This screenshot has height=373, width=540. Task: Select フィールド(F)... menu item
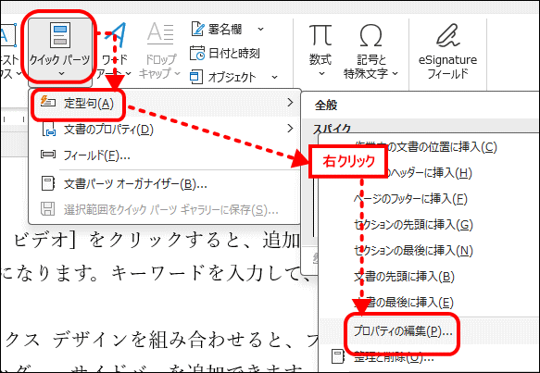point(165,155)
